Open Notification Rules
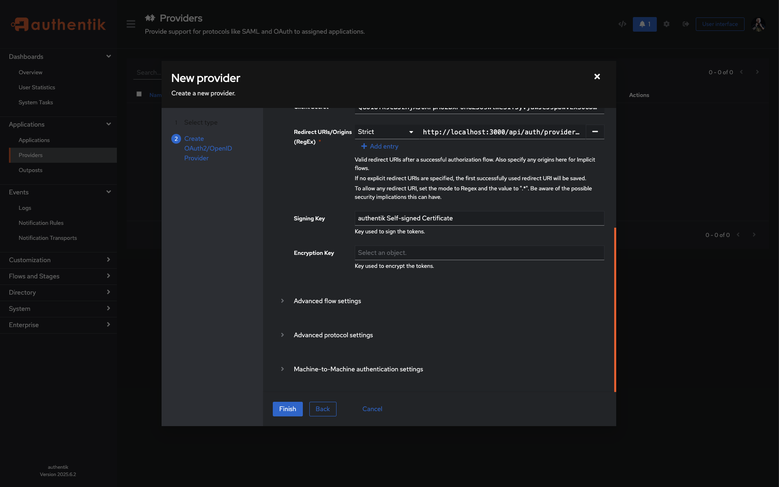 (x=41, y=223)
